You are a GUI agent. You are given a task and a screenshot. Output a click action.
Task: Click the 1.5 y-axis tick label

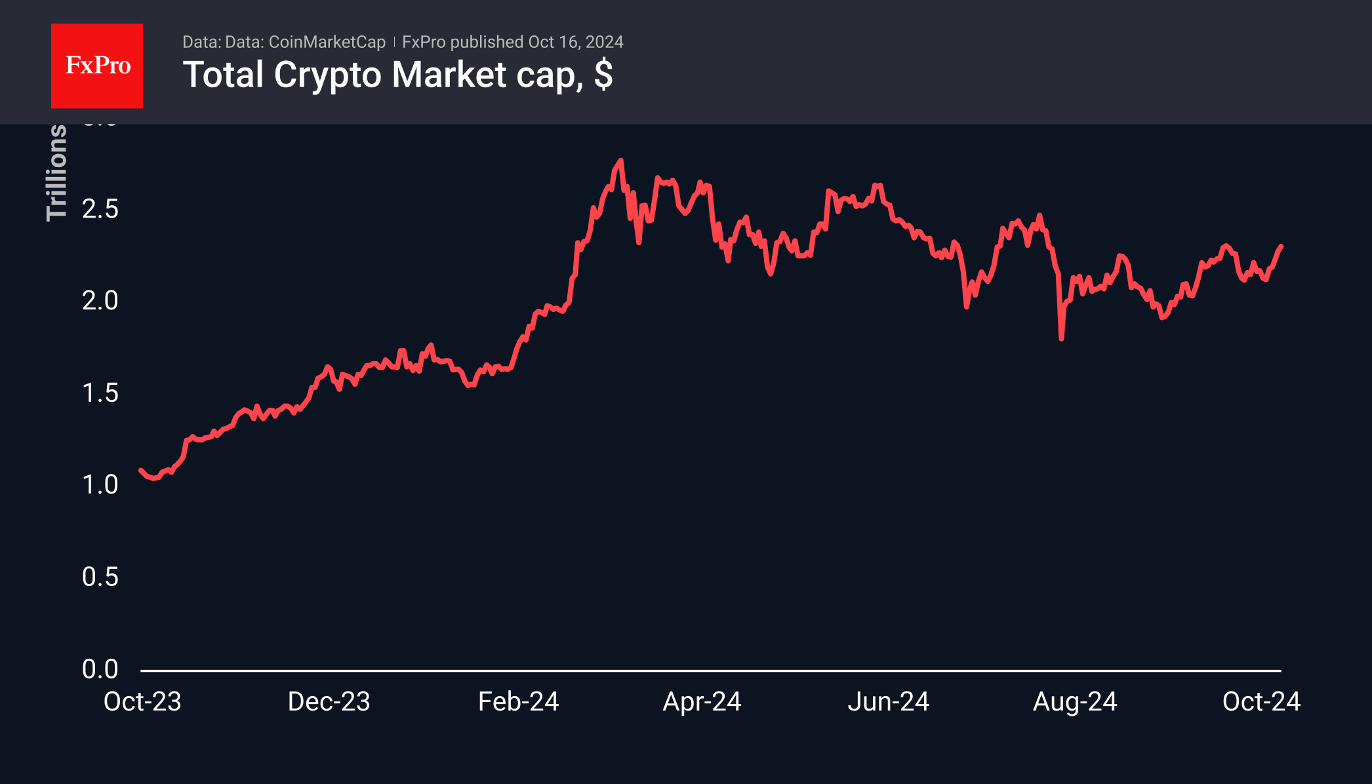[100, 393]
